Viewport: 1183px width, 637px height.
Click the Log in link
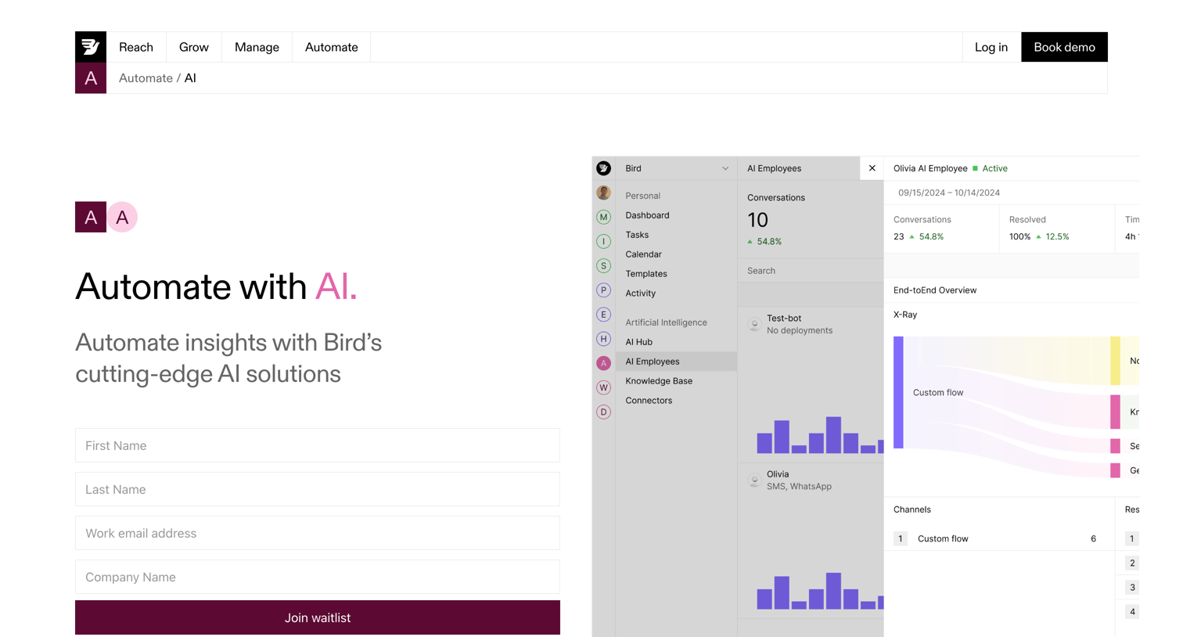click(991, 47)
